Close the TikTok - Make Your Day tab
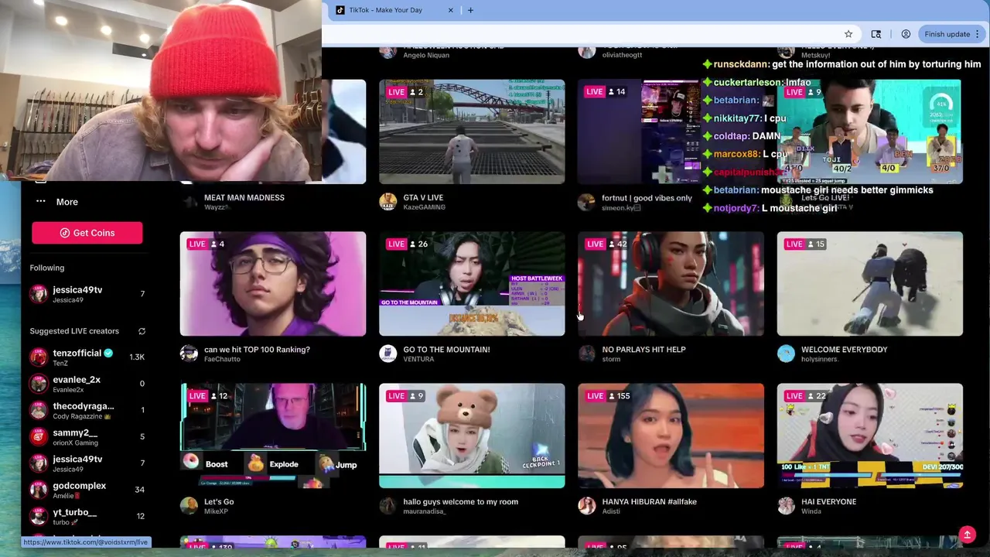990x557 pixels. [451, 10]
